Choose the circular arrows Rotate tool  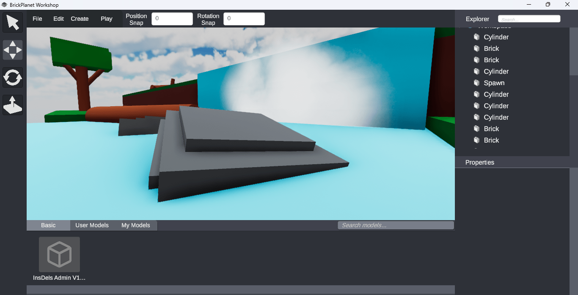click(13, 77)
